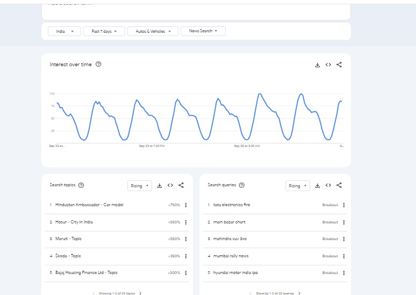The height and width of the screenshot is (295, 416).
Task: Open Hosur - City in India topic
Action: [x=74, y=222]
